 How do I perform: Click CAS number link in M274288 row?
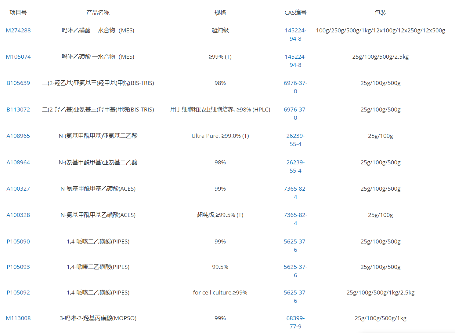coord(295,35)
